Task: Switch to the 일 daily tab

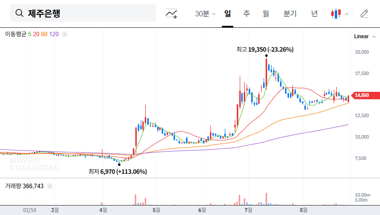Action: point(228,13)
